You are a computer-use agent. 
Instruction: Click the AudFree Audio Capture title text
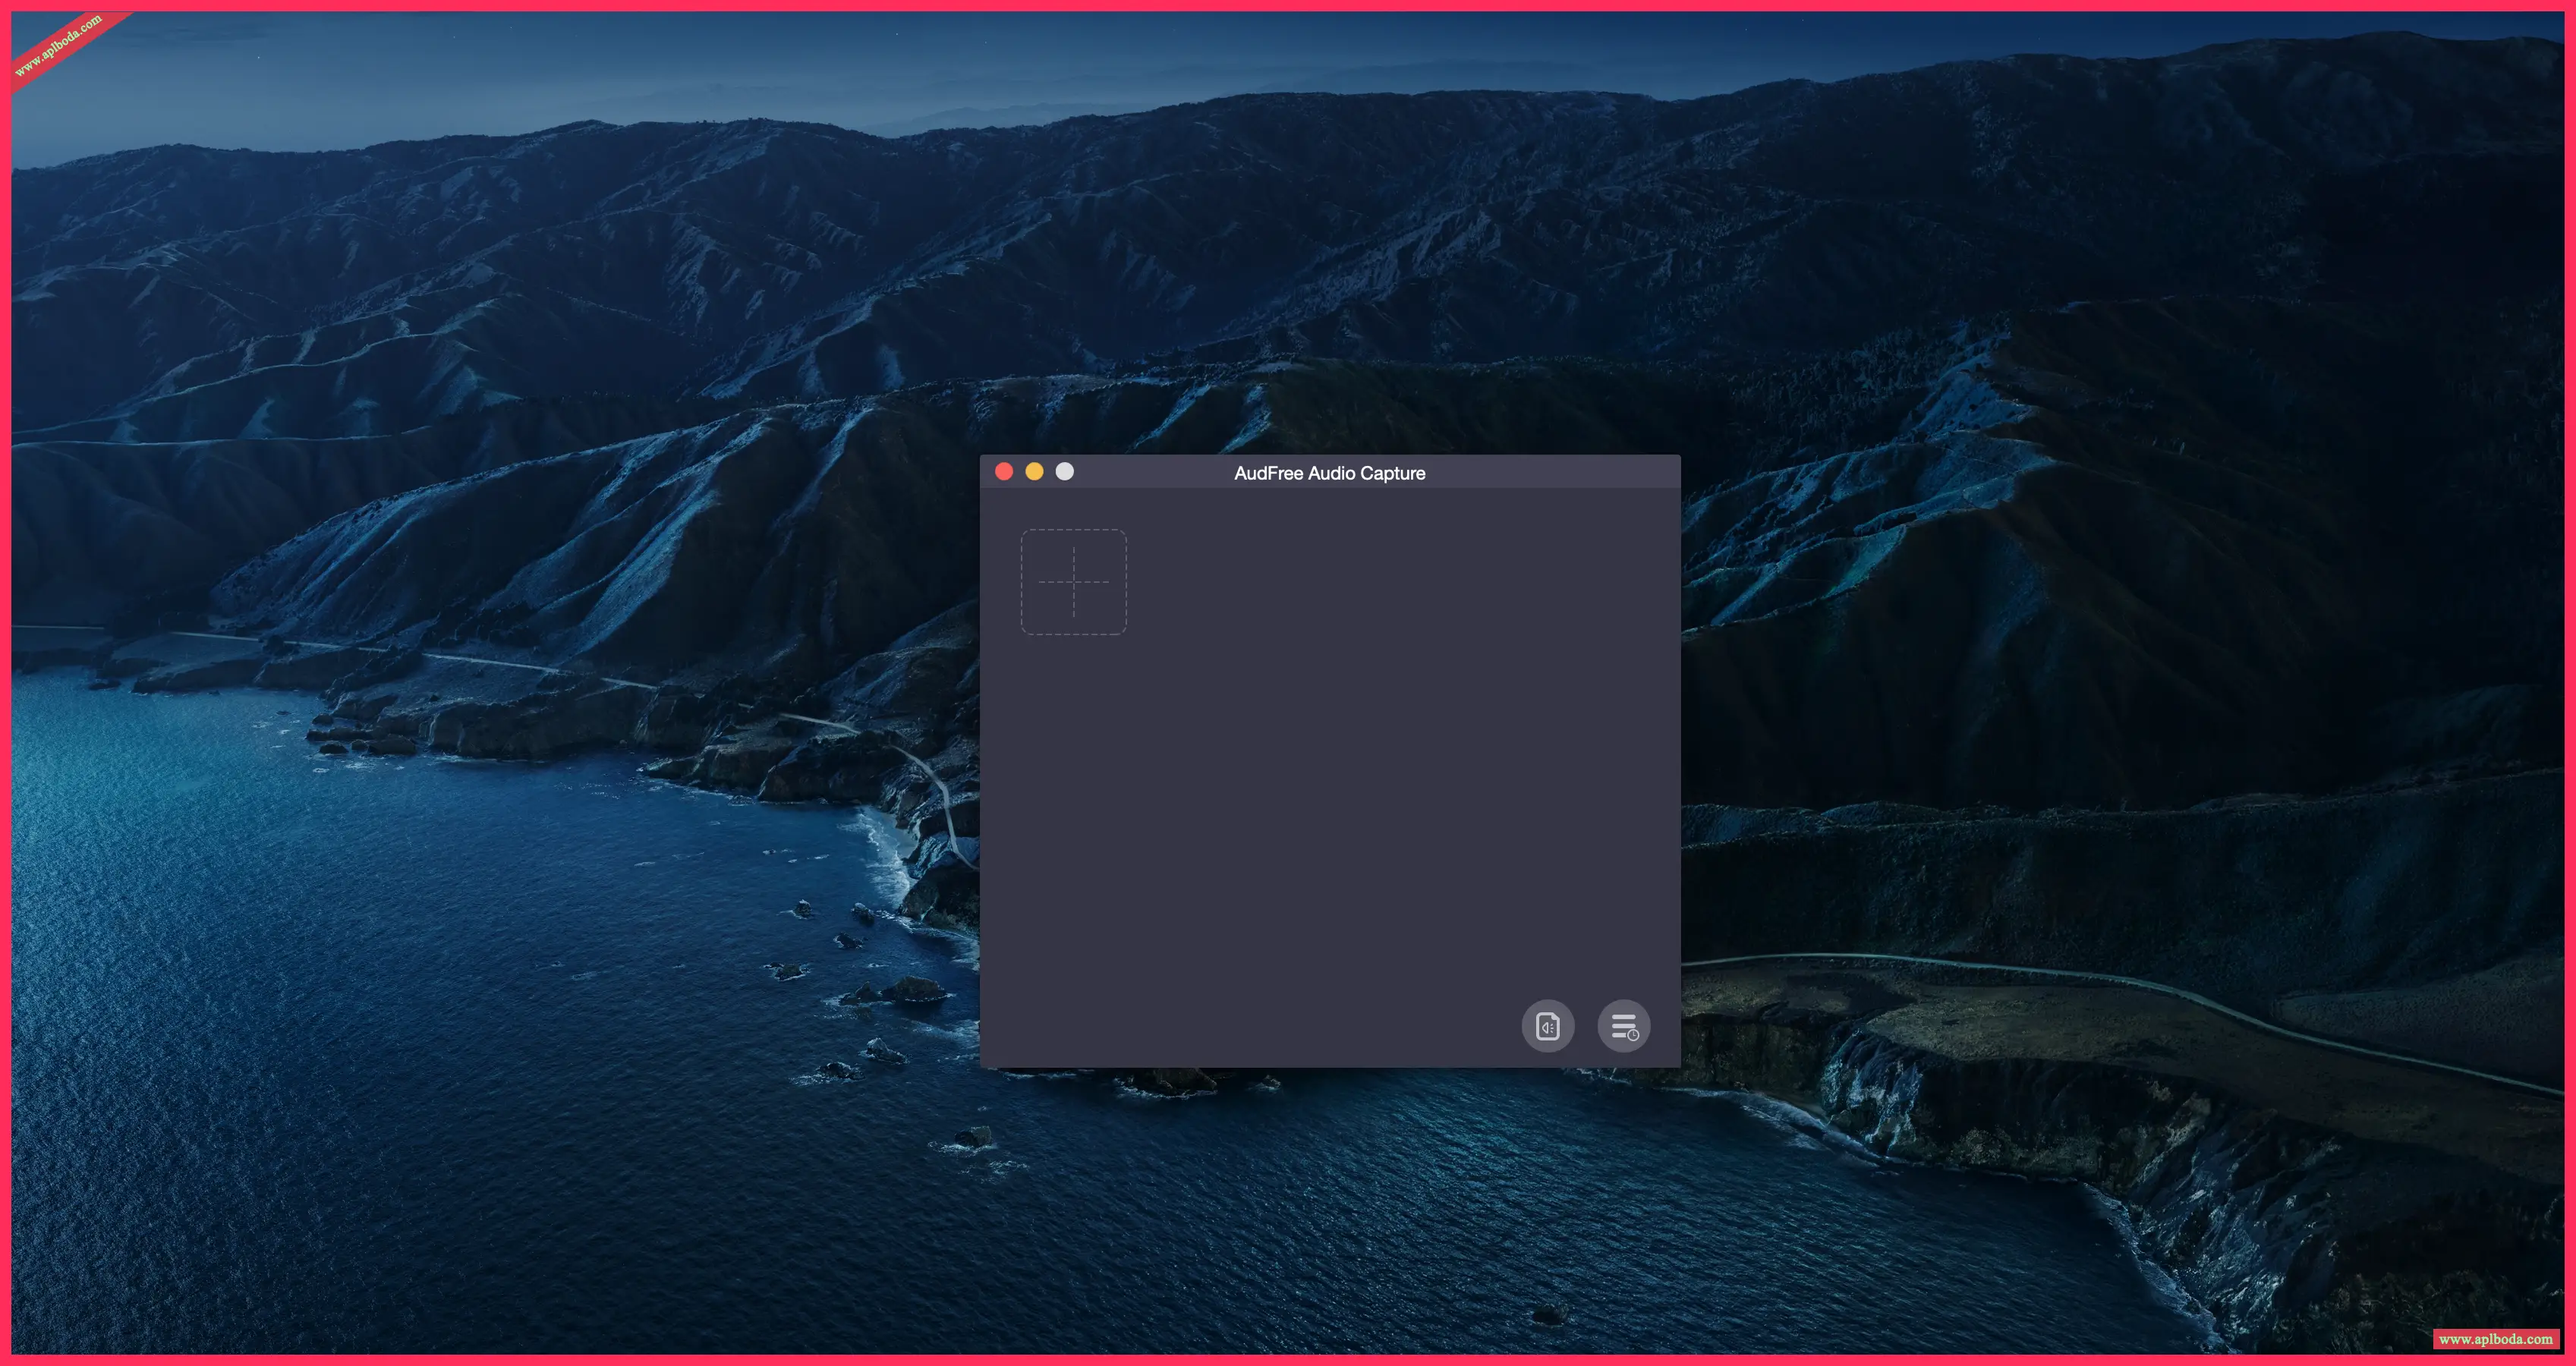tap(1329, 473)
